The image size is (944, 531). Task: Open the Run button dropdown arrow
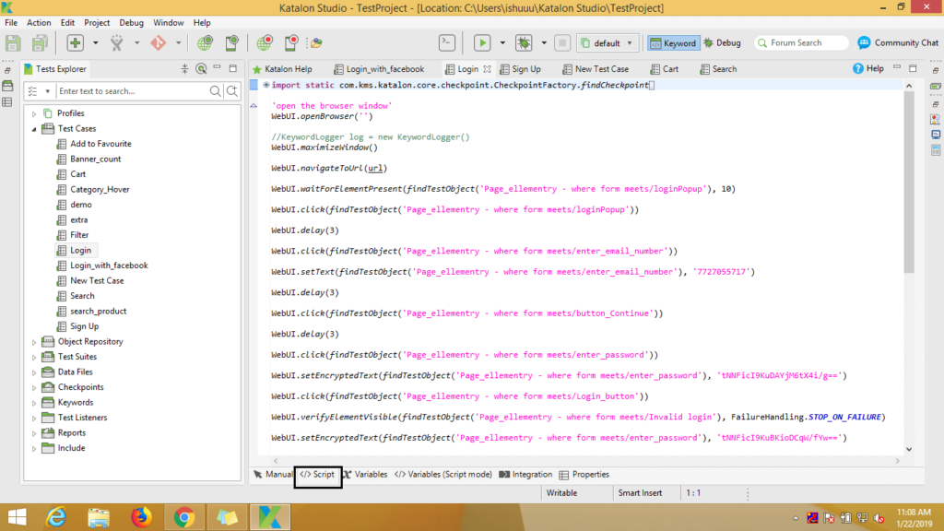click(x=502, y=42)
